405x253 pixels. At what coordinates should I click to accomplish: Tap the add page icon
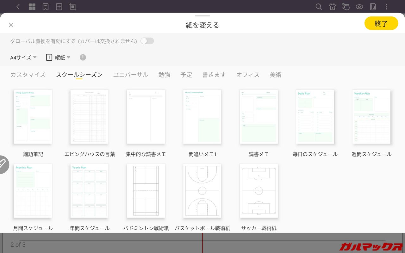pyautogui.click(x=59, y=7)
